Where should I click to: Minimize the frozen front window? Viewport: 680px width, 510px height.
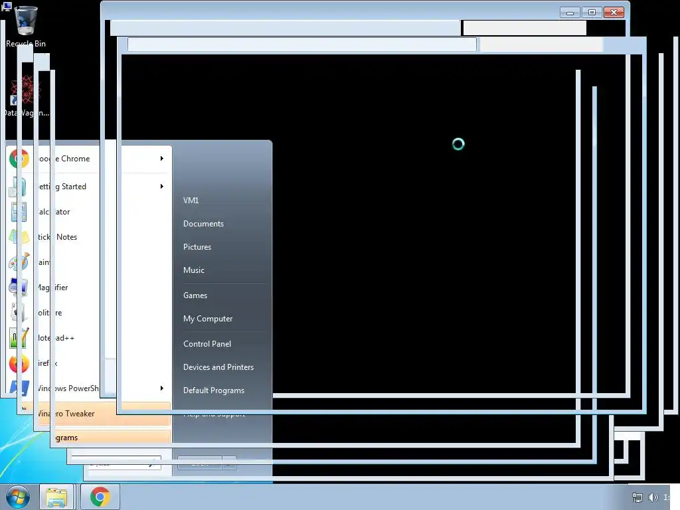[x=570, y=13]
